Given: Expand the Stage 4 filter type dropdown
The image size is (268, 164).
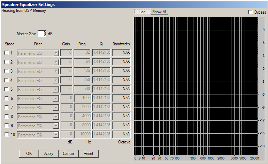Looking at the screenshot, I should pos(56,80).
